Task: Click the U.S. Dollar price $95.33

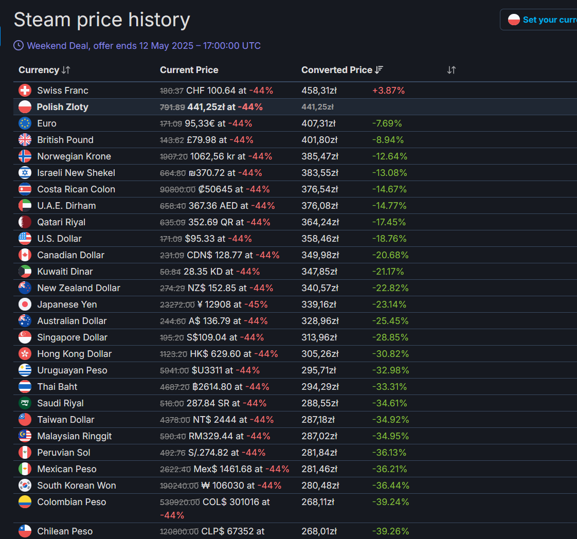Action: coord(200,239)
